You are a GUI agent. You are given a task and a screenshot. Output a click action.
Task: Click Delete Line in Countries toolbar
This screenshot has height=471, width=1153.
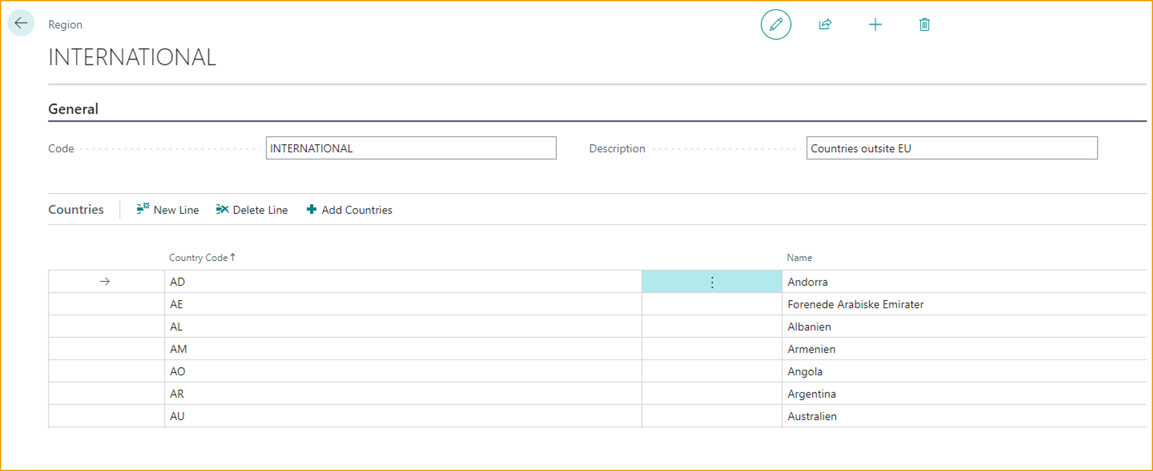(252, 210)
